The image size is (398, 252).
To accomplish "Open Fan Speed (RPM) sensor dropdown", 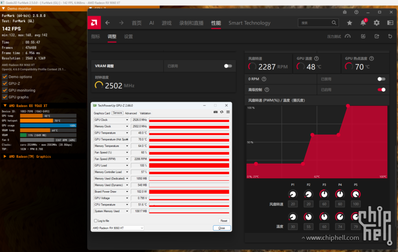I will [127, 159].
